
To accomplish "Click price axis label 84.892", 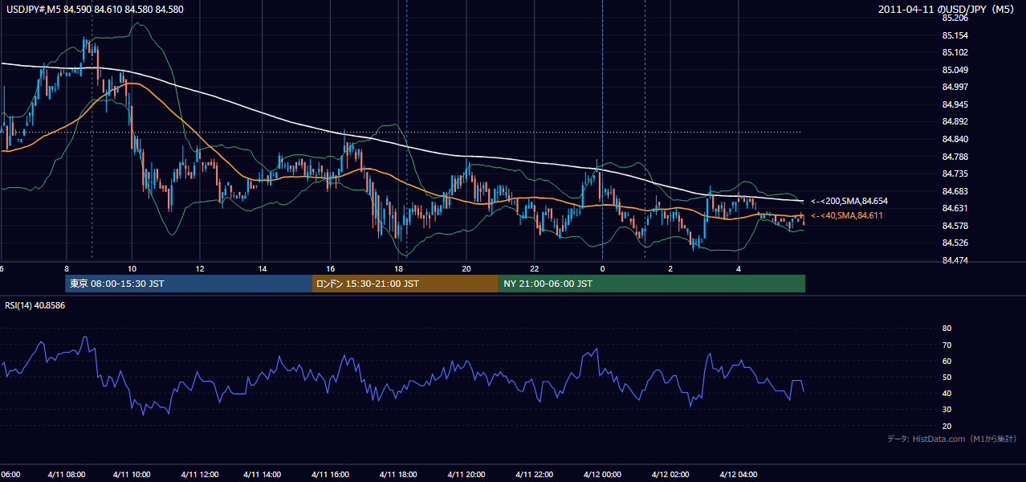I will click(x=955, y=121).
